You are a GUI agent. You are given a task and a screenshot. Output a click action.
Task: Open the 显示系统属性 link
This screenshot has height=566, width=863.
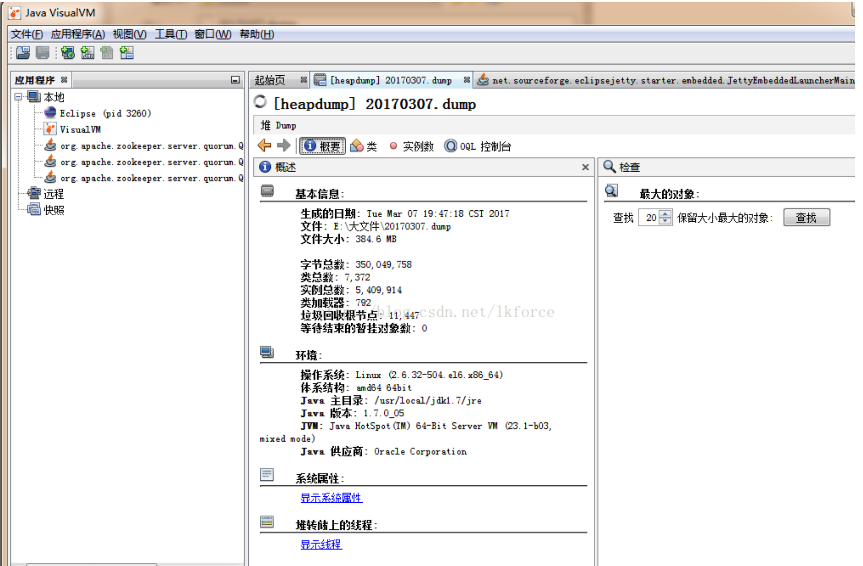click(331, 498)
